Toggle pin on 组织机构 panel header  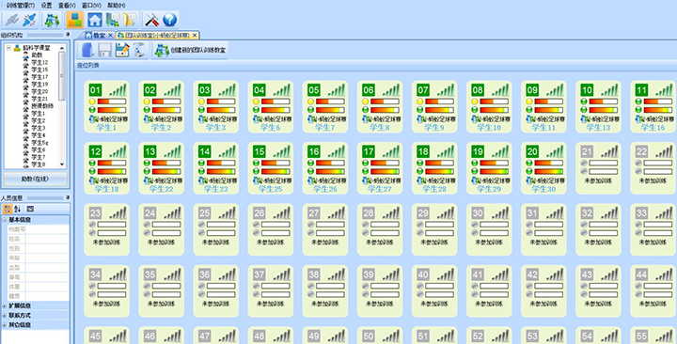coord(68,35)
